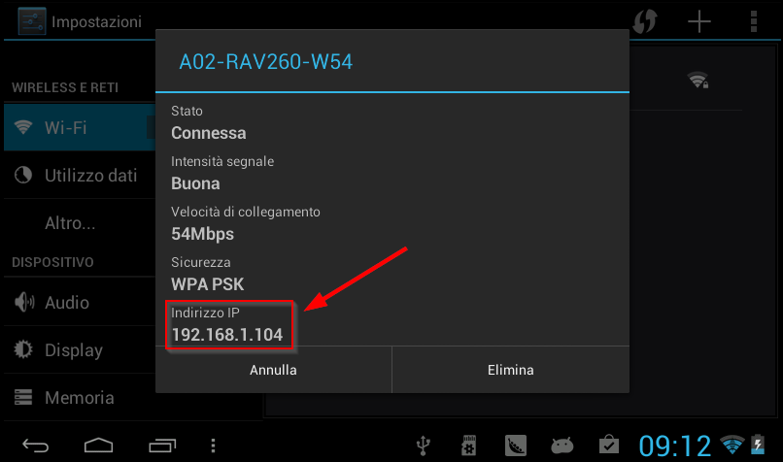This screenshot has height=462, width=783.
Task: Add a network with the plus icon
Action: pos(699,22)
